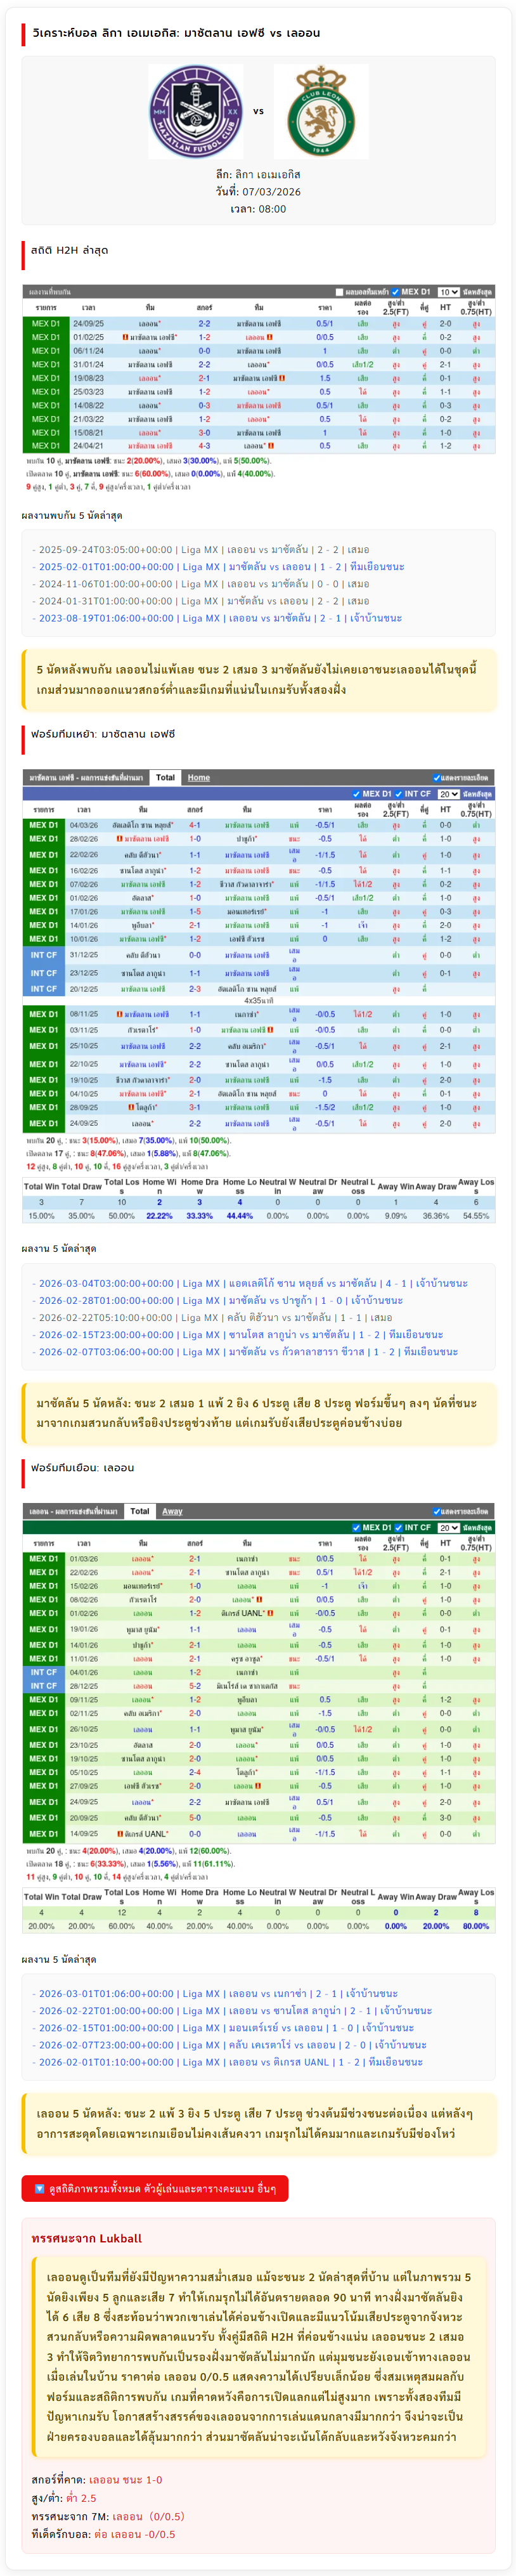The height and width of the screenshot is (2576, 516).
Task: Click the Club León green team logo
Action: [321, 112]
